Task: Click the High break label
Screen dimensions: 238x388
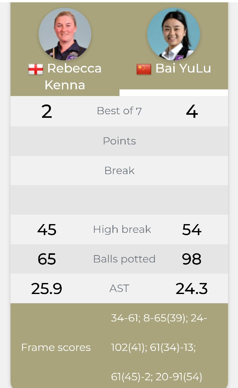Action: coord(122,229)
